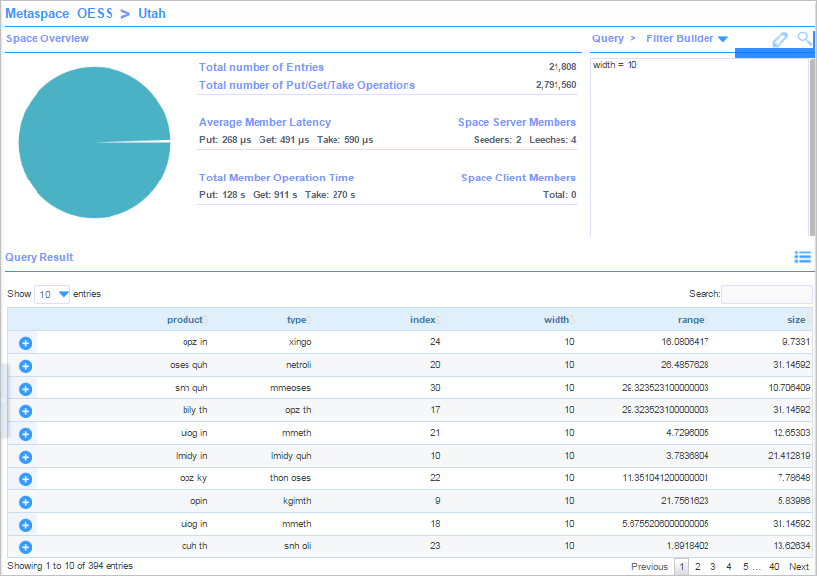The width and height of the screenshot is (817, 576).
Task: Run the query using the magnifying glass icon
Action: coord(803,38)
